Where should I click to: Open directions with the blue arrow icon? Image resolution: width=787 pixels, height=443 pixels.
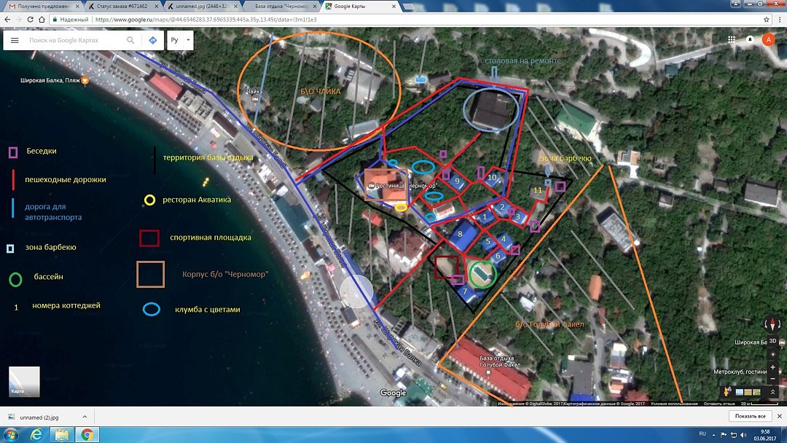tap(152, 41)
